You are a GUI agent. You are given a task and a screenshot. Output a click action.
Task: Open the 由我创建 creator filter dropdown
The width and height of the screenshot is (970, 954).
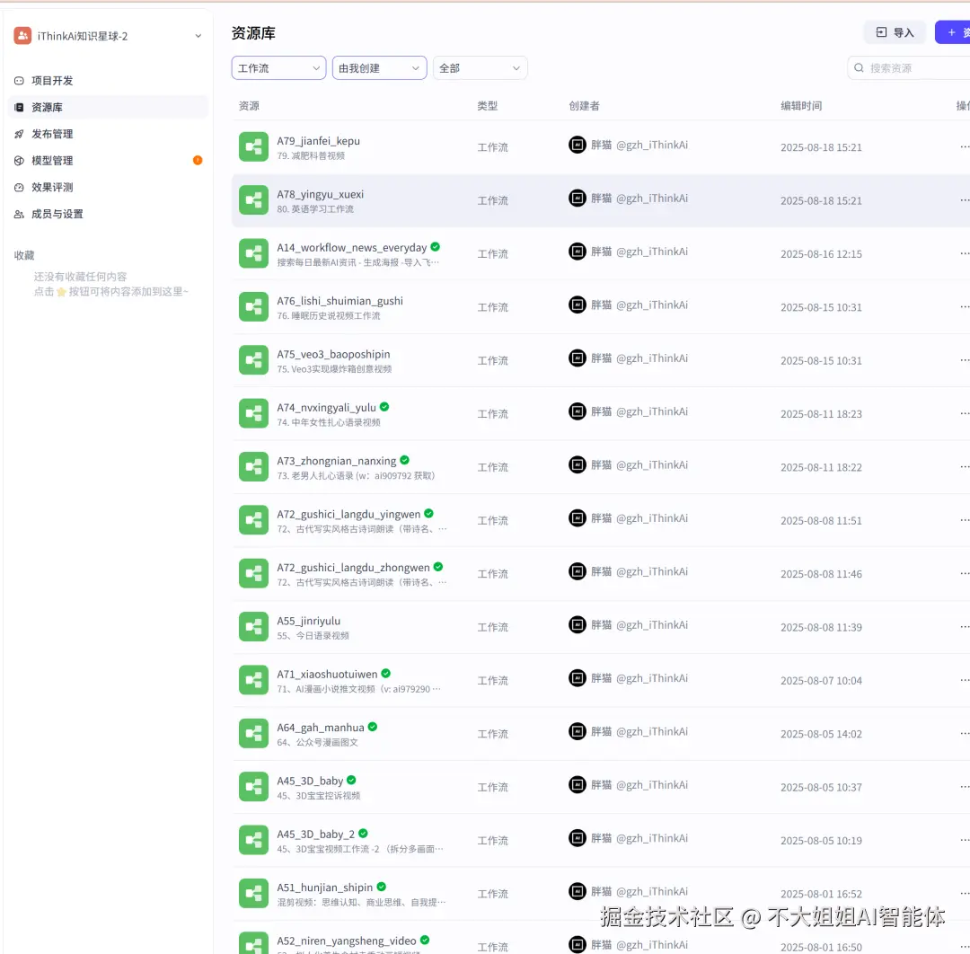tap(379, 67)
